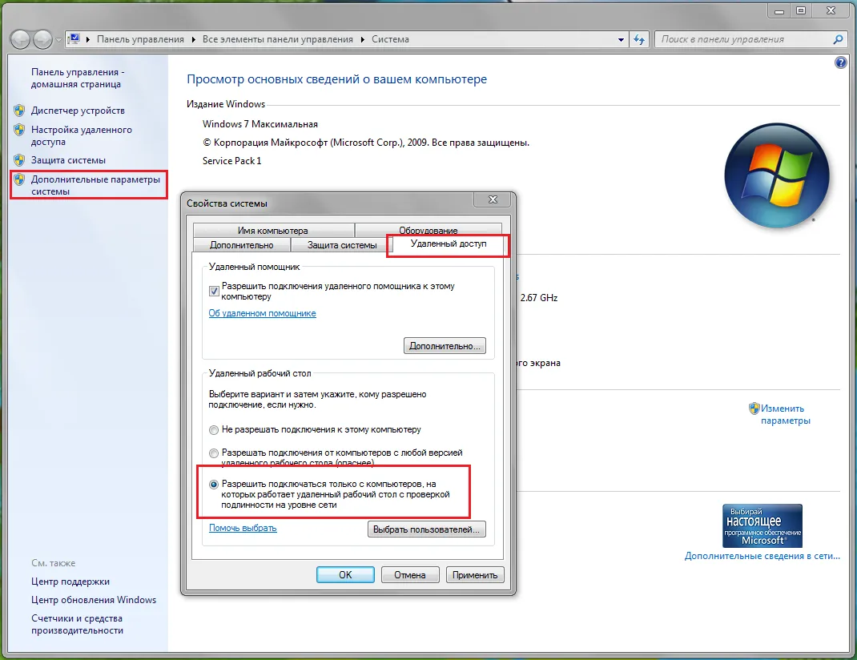Click shield icon beside Дополнительные параметры системы
857x660 pixels.
pyautogui.click(x=19, y=179)
